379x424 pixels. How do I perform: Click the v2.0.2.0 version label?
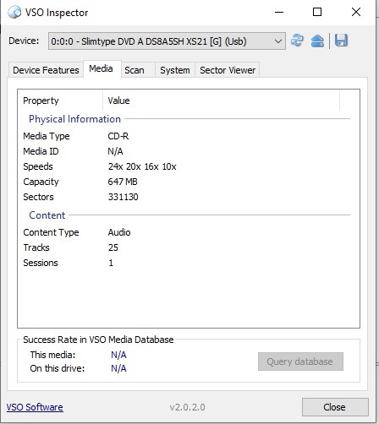pyautogui.click(x=188, y=407)
